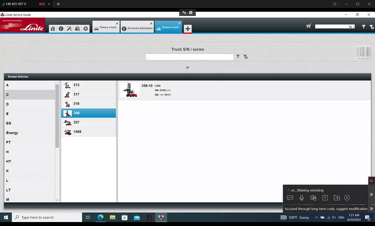Screen dimensions: 375x226
Task: Open keyboard and mouse control in remoting panel
Action: click(313, 198)
